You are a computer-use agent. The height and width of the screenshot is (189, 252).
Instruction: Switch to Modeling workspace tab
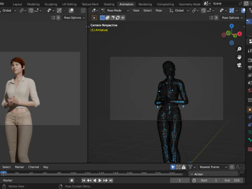(33, 4)
